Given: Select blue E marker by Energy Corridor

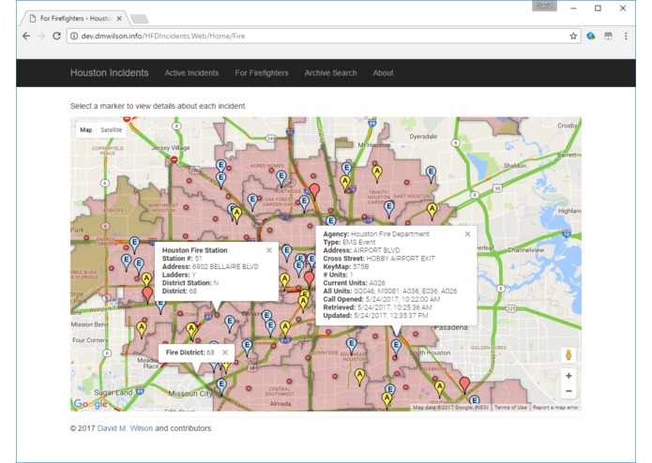Looking at the screenshot, I should [x=134, y=245].
